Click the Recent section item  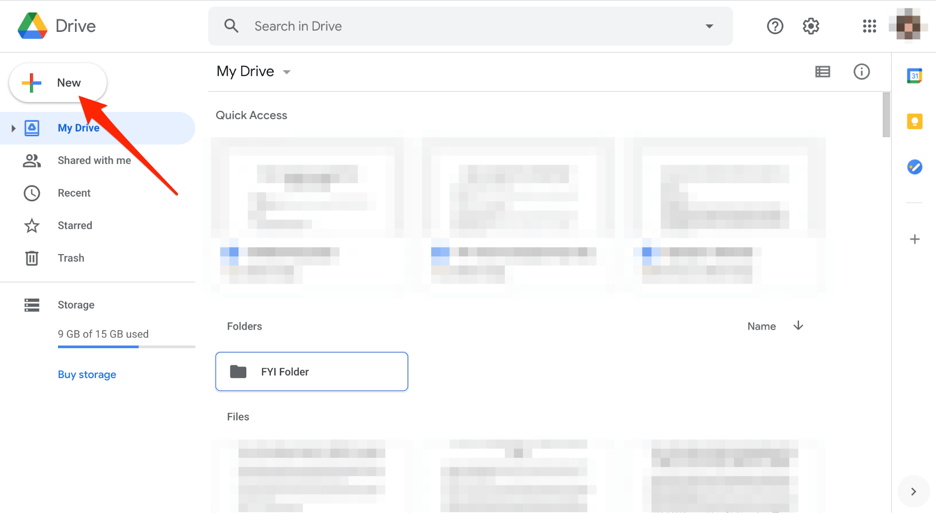74,193
